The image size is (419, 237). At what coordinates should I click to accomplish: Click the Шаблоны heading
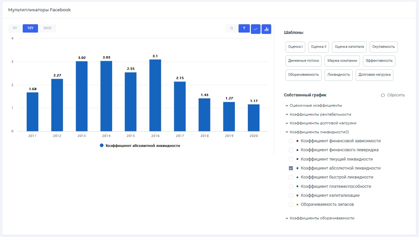pos(294,33)
